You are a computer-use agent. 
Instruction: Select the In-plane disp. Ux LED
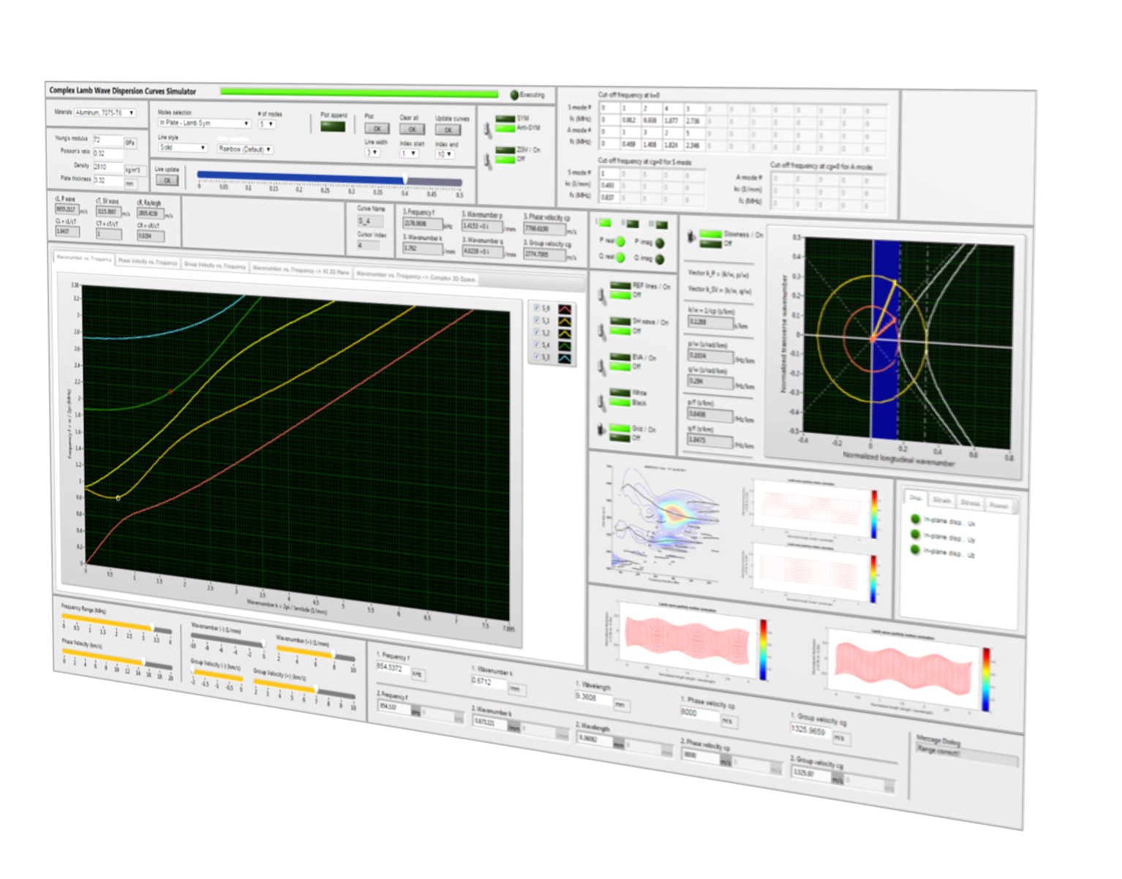915,519
